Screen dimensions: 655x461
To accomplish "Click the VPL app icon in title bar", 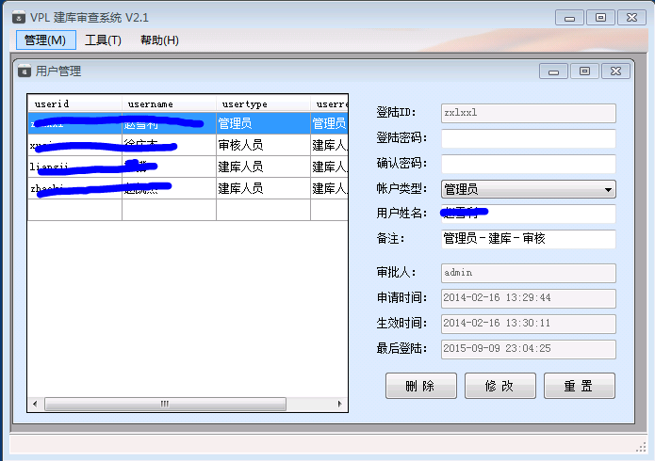I will pos(19,18).
